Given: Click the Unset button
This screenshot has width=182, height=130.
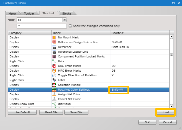Looking at the screenshot, I should pos(165,112).
